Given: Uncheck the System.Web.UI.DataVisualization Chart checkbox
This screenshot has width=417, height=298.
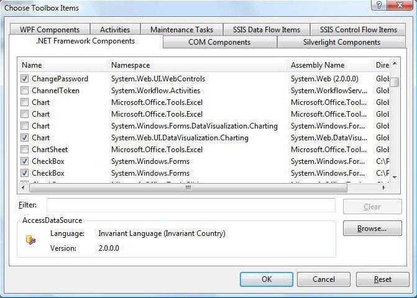Looking at the screenshot, I should click(x=24, y=138).
